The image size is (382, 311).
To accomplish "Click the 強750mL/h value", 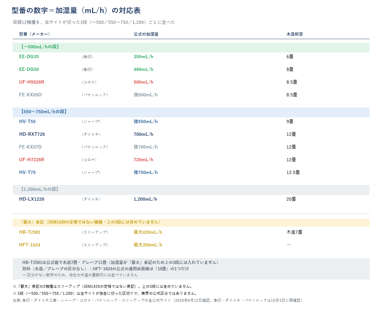I will (146, 172).
